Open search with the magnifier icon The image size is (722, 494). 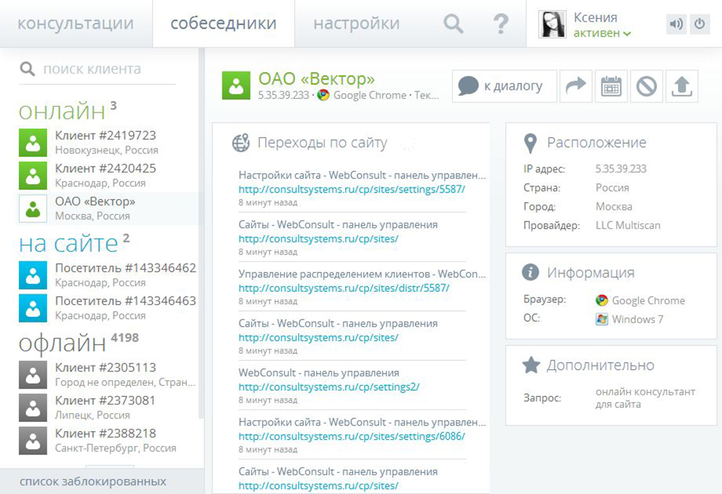pos(453,23)
